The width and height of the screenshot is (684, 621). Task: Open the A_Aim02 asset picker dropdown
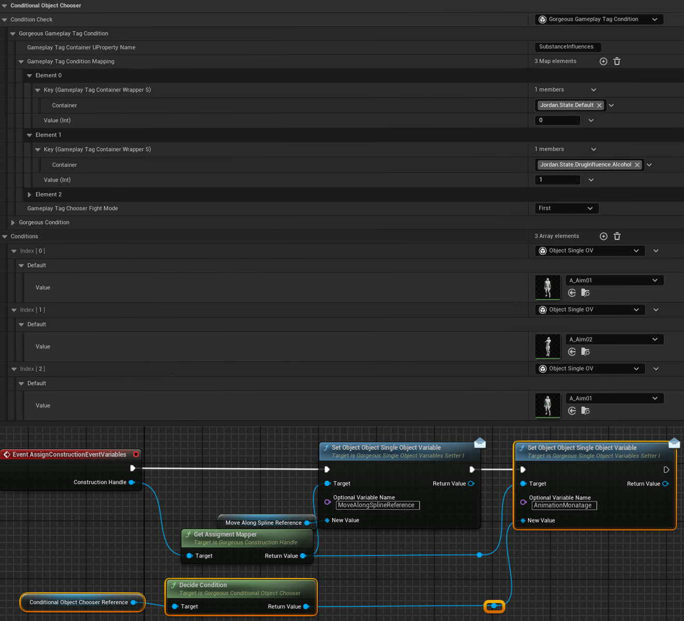(x=614, y=339)
